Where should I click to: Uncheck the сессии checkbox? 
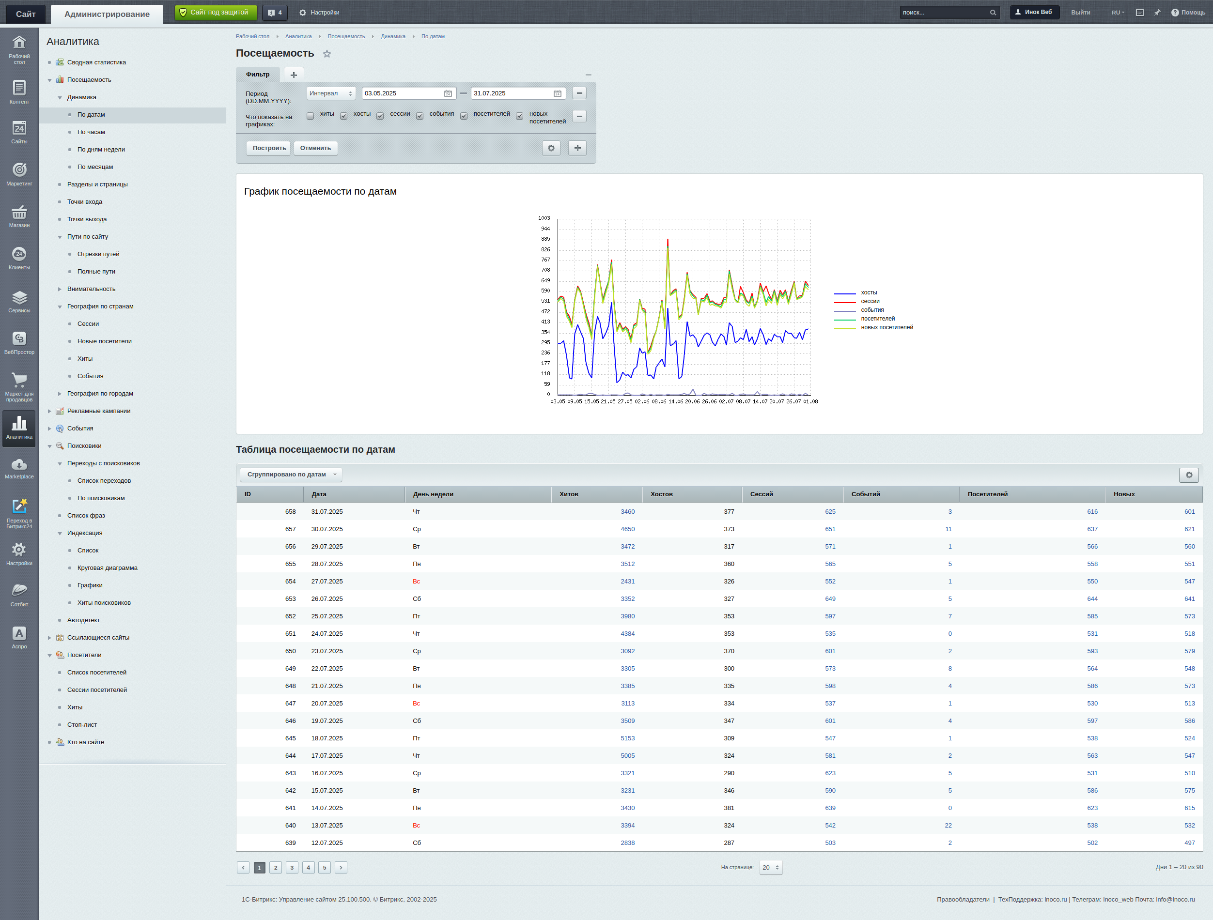[380, 116]
